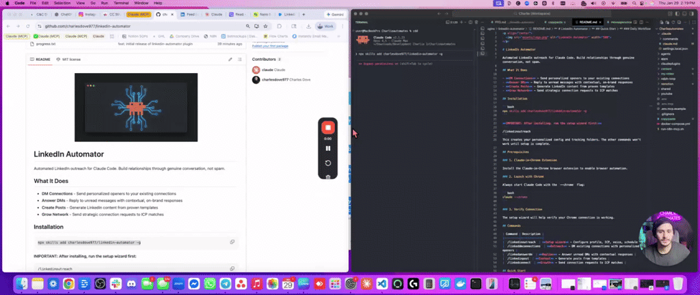700x295 pixels.
Task: Pause the screen recording
Action: point(328,148)
